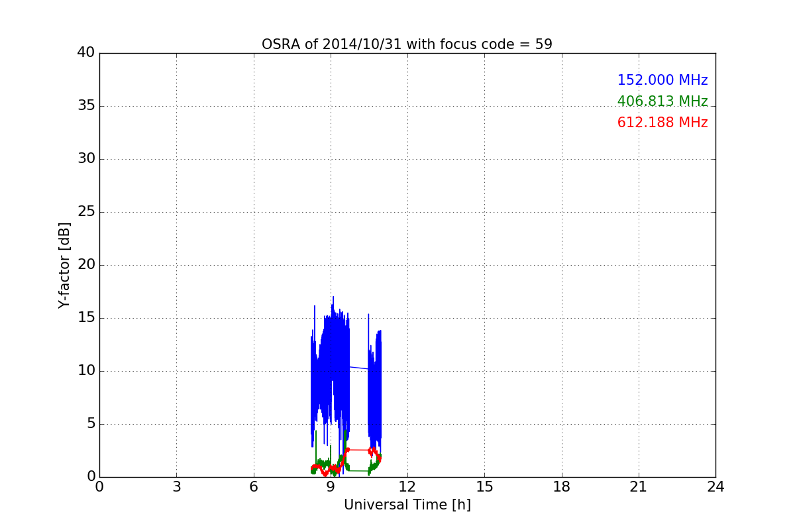Click y-axis tick label '25'
This screenshot has height=530, width=795.
click(x=85, y=212)
